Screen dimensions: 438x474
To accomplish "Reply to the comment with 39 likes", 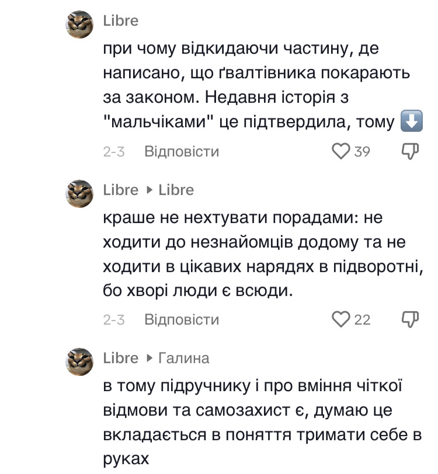I will click(182, 152).
